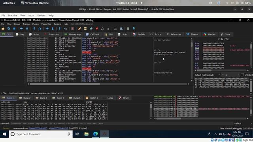The height and width of the screenshot is (142, 253).
Task: Open Functions list via fx icon
Action: coord(102,29)
